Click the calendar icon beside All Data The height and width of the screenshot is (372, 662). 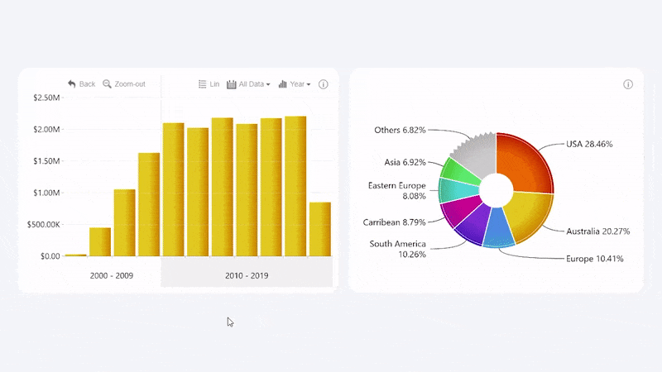(232, 84)
